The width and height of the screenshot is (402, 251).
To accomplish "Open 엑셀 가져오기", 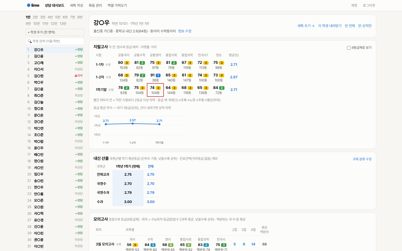I will pos(117,5).
